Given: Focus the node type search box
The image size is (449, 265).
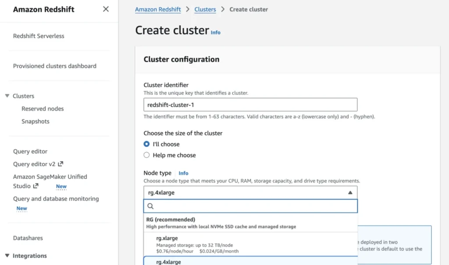Looking at the screenshot, I should pos(250,206).
